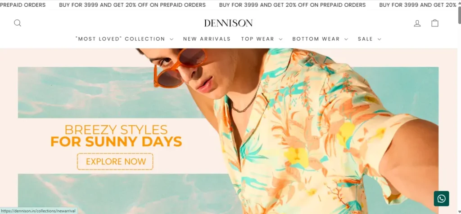Click the Breezy Styles For Sunny Days headline
Screen dimensions: 461x214
[116, 136]
